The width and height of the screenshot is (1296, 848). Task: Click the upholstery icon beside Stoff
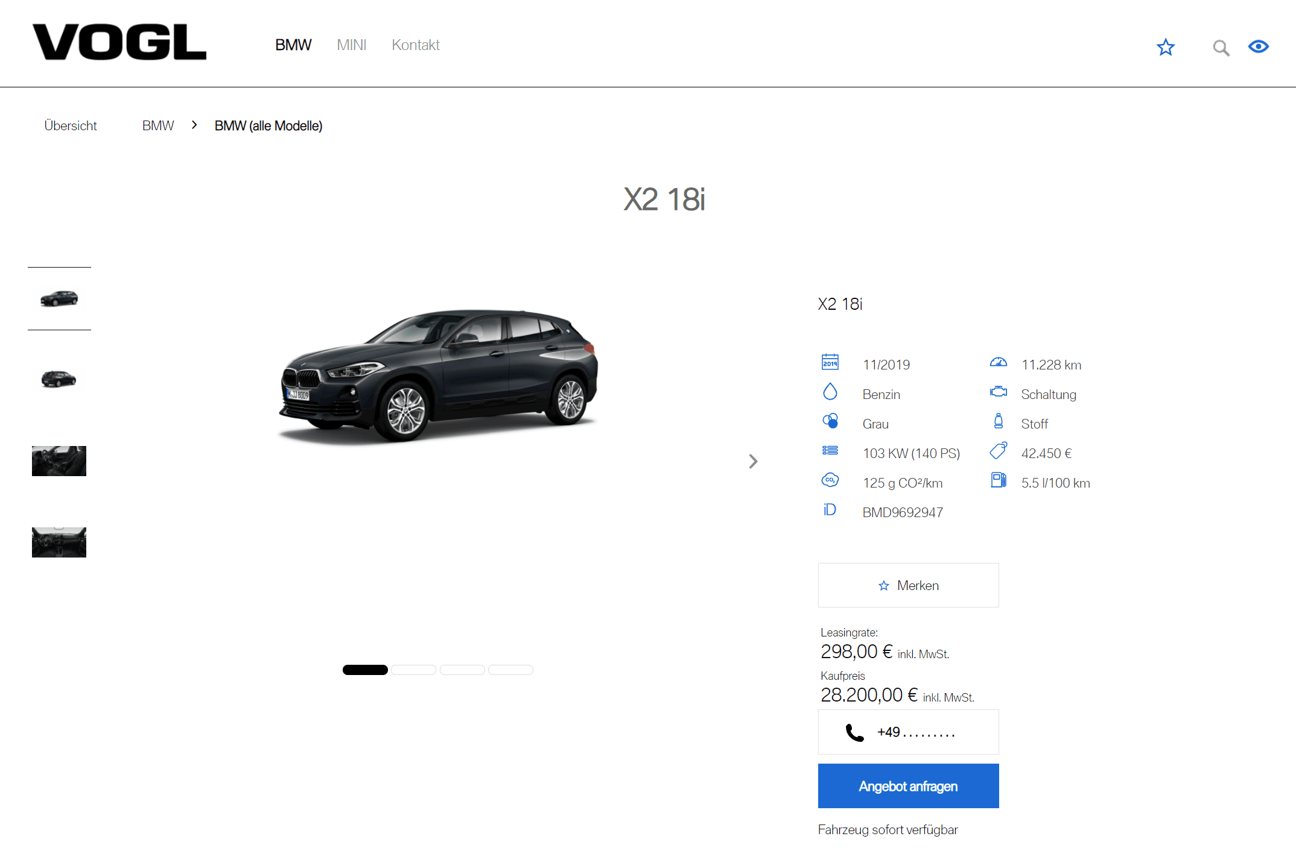pos(999,421)
